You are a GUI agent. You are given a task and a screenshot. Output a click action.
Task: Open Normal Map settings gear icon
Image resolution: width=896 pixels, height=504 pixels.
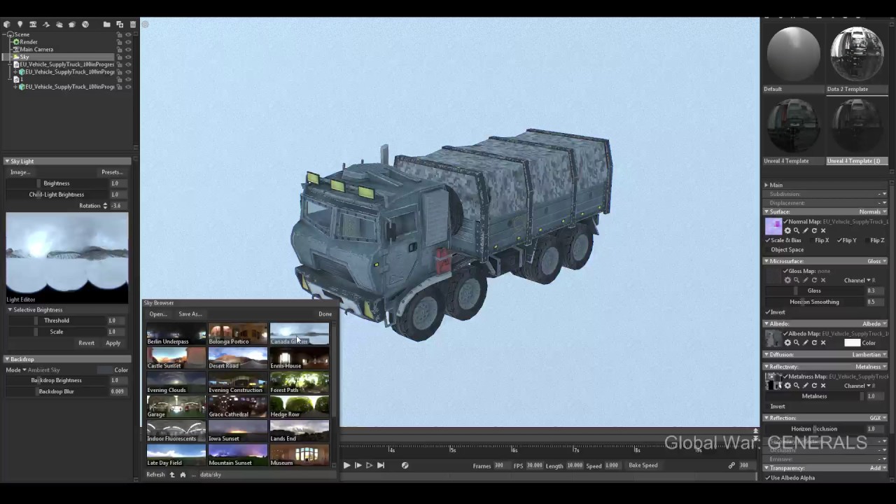click(x=787, y=230)
